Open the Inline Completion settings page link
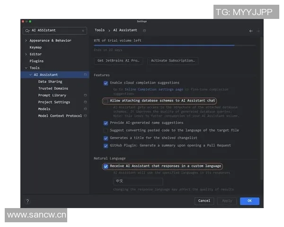The height and width of the screenshot is (227, 284). tap(153, 89)
